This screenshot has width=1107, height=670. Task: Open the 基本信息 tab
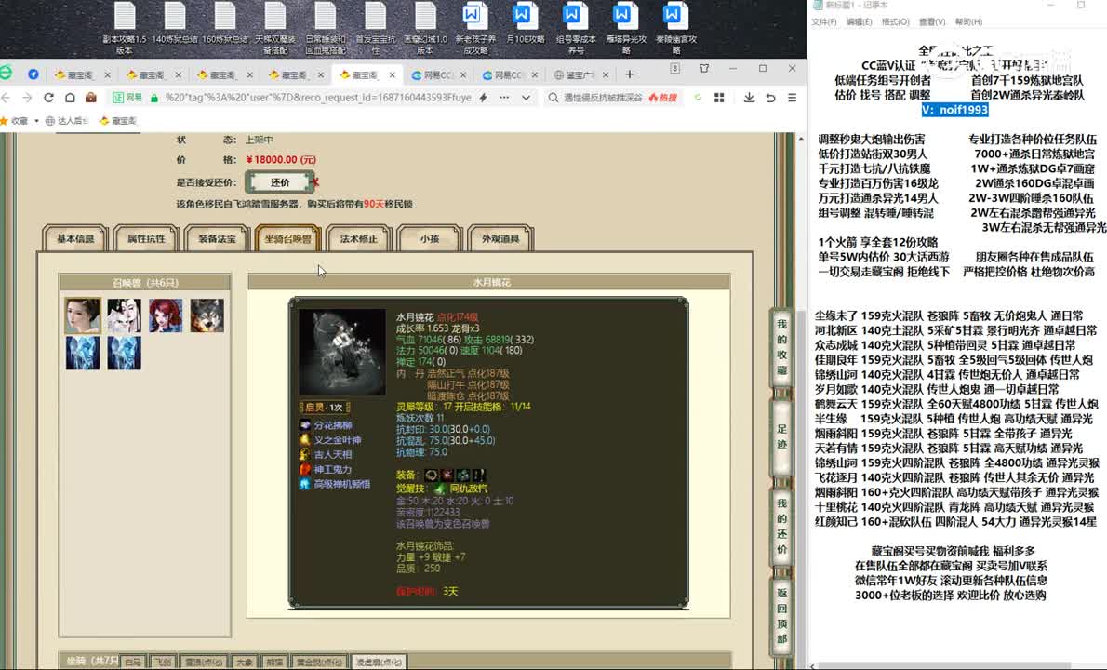74,238
